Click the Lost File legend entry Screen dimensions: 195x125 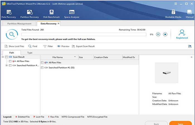[x=39, y=117]
